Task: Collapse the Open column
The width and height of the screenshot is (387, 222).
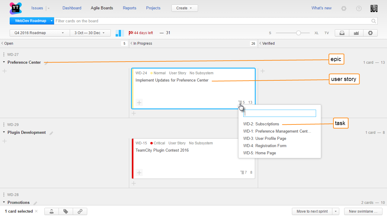Action: pyautogui.click(x=2, y=43)
